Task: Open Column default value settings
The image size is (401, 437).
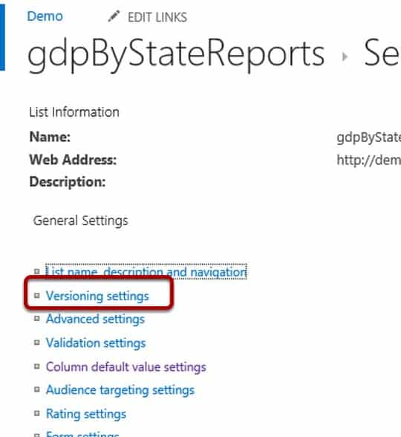Action: click(x=126, y=367)
